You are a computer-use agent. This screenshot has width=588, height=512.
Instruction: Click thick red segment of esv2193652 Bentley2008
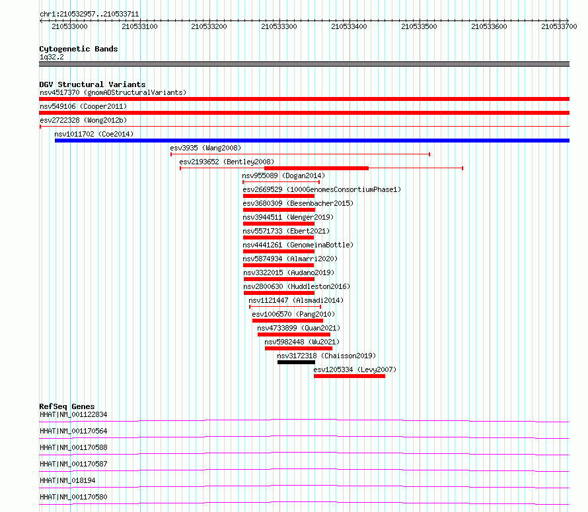point(316,168)
